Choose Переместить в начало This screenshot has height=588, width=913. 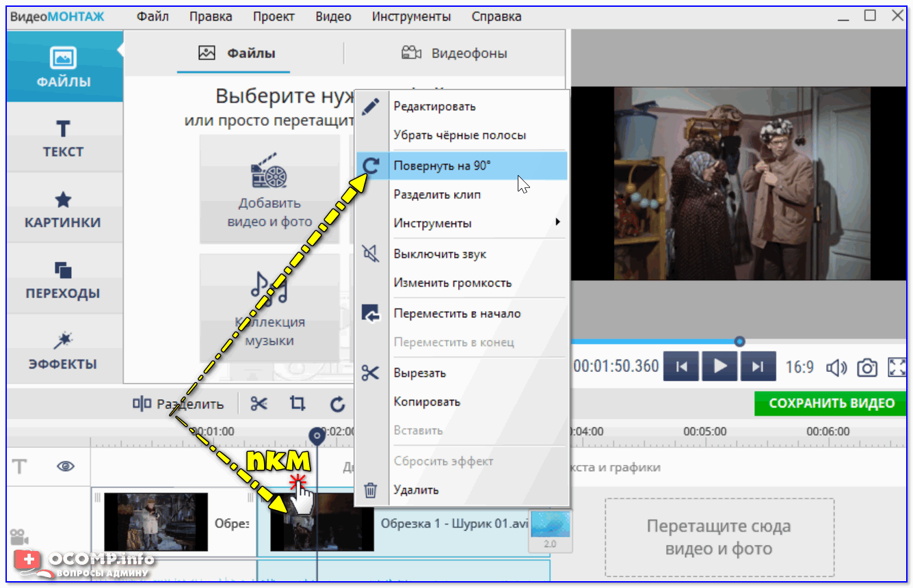(457, 314)
